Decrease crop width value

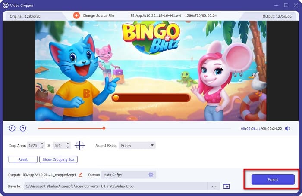point(42,147)
